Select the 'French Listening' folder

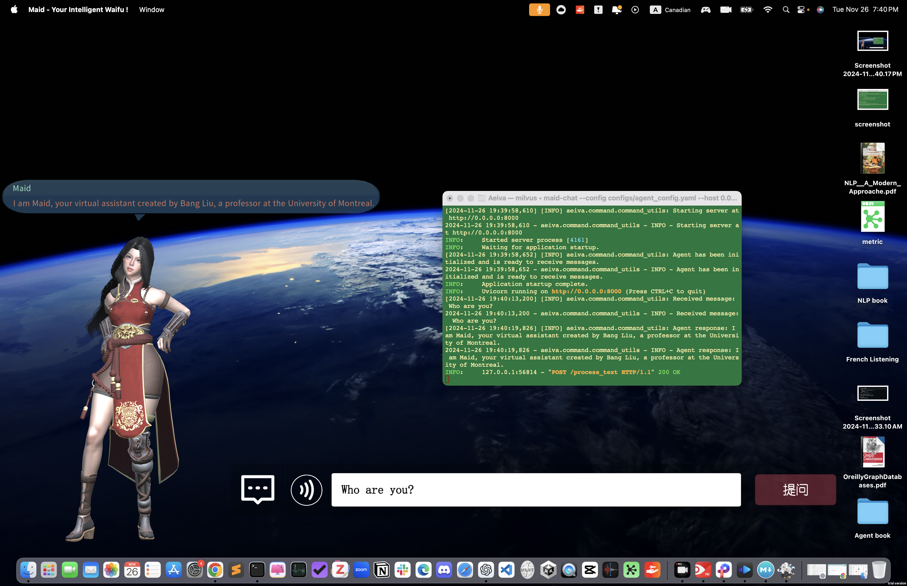872,342
